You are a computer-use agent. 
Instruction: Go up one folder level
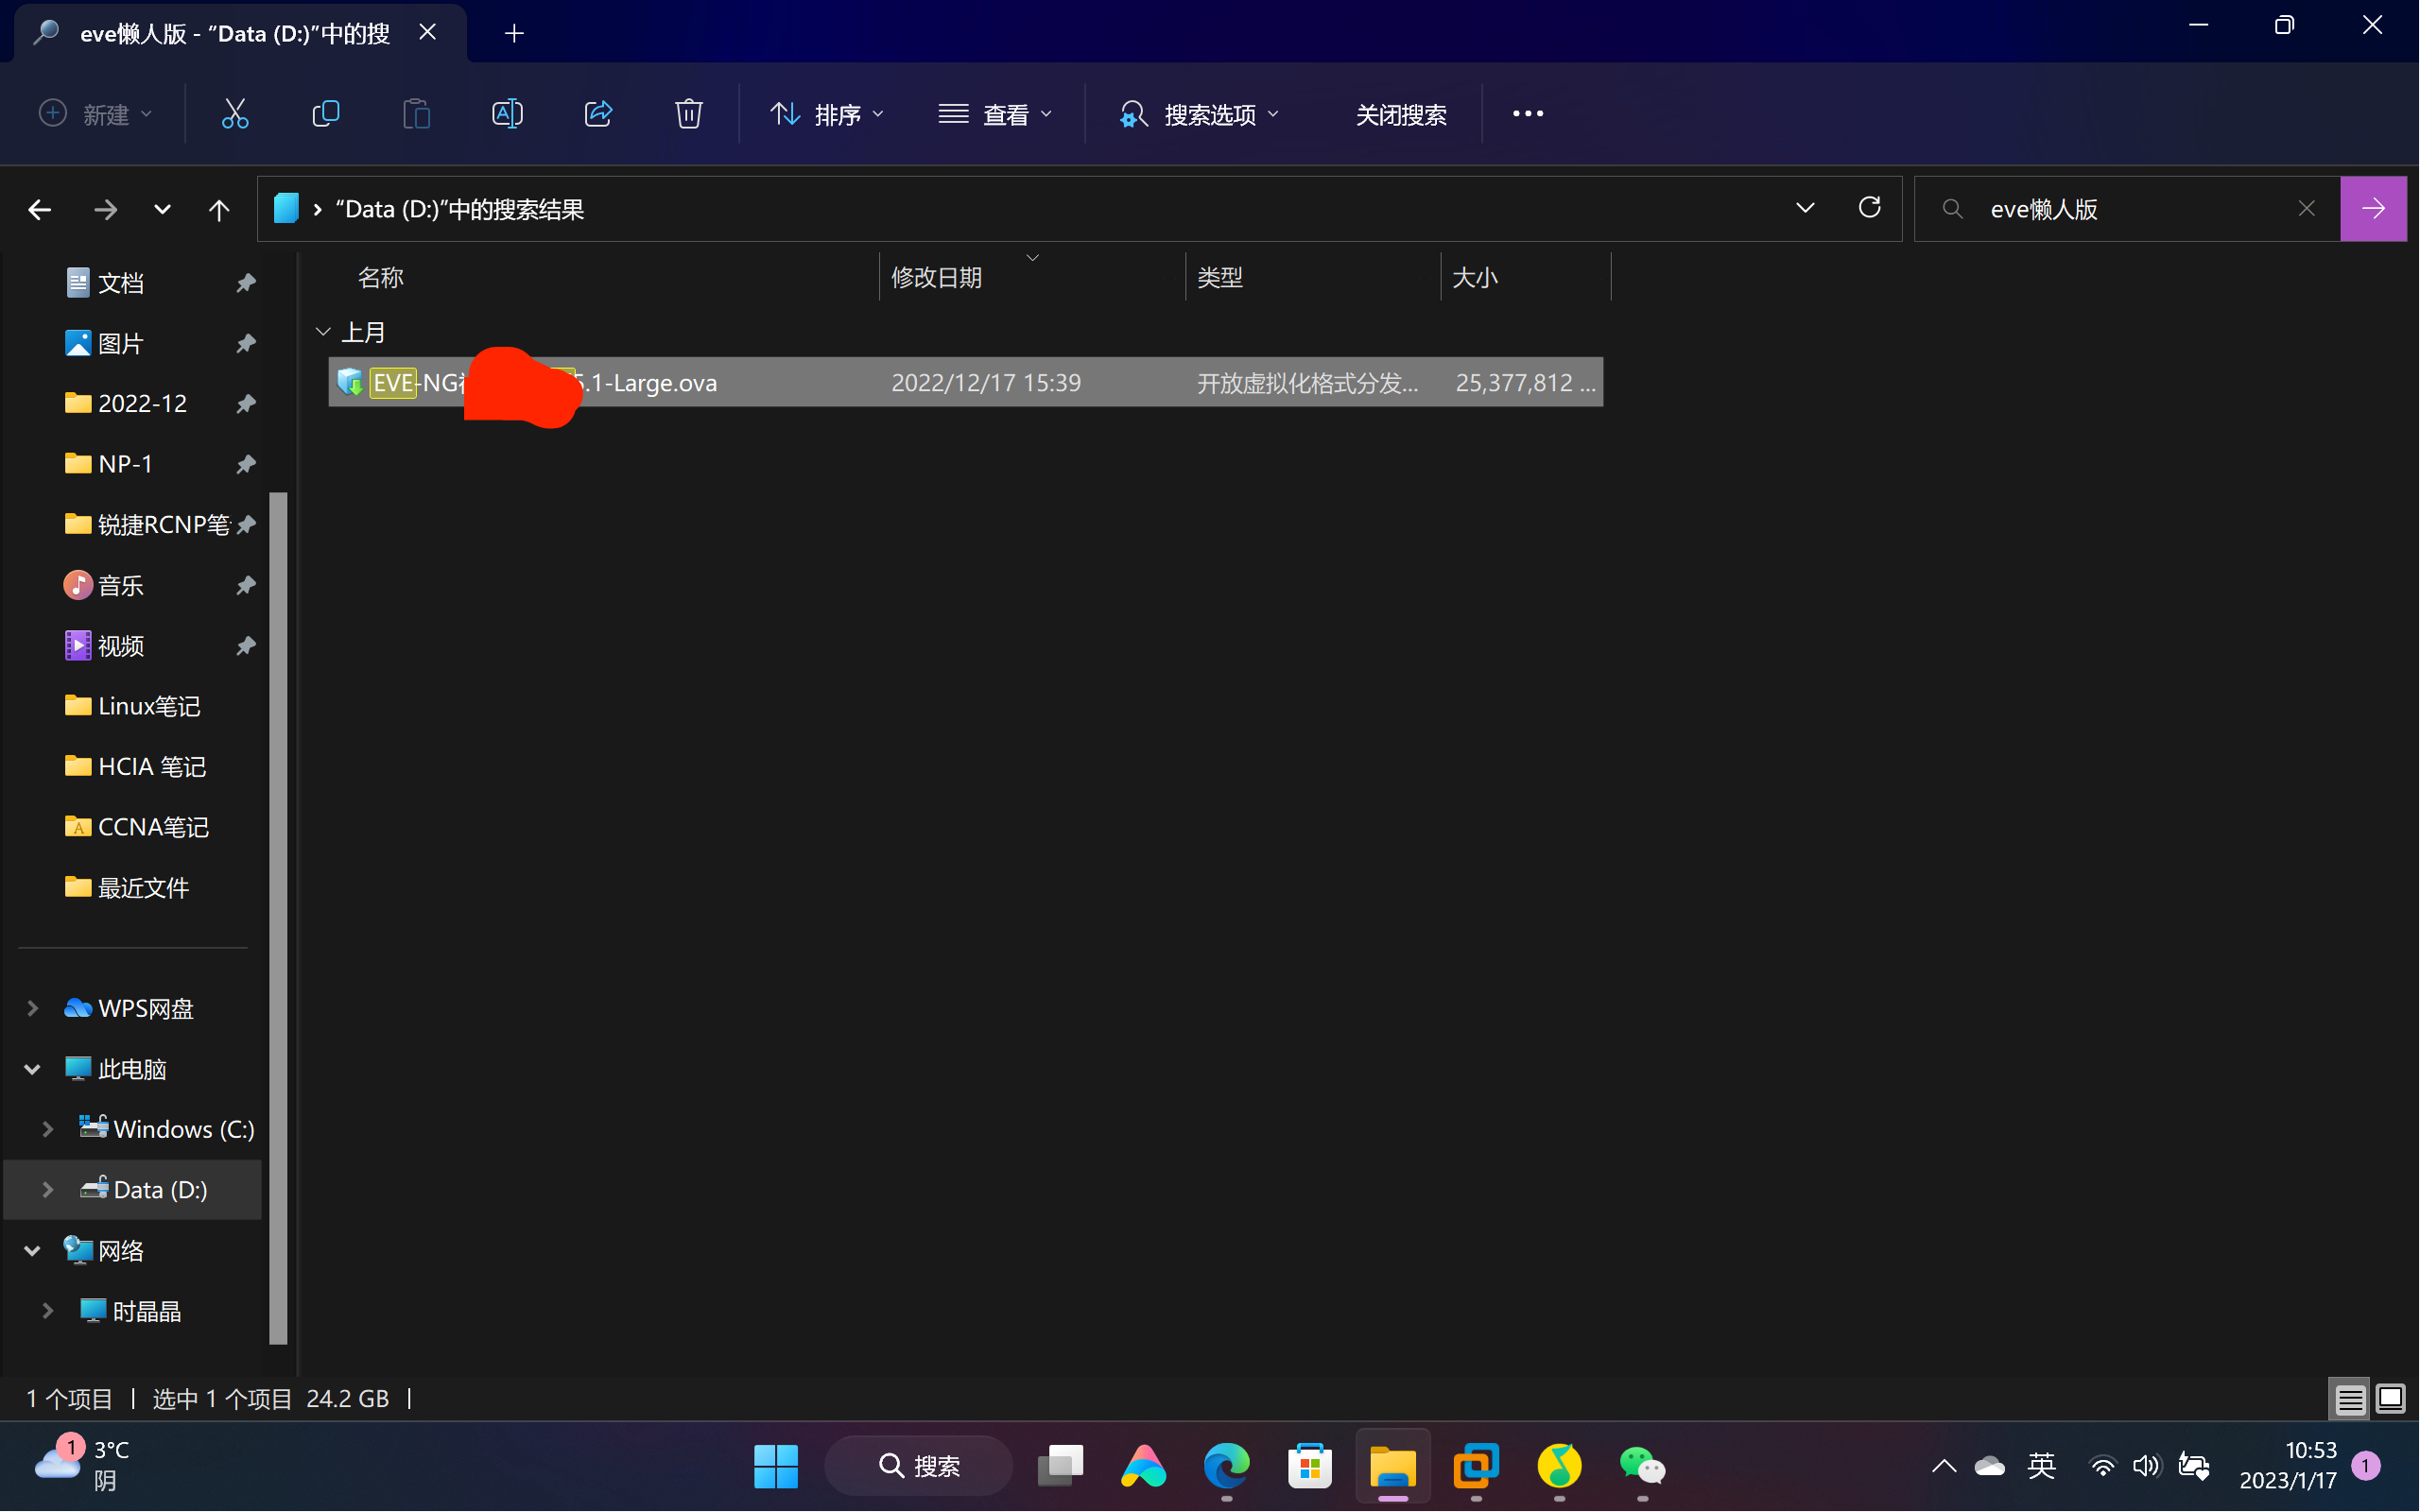(x=219, y=209)
